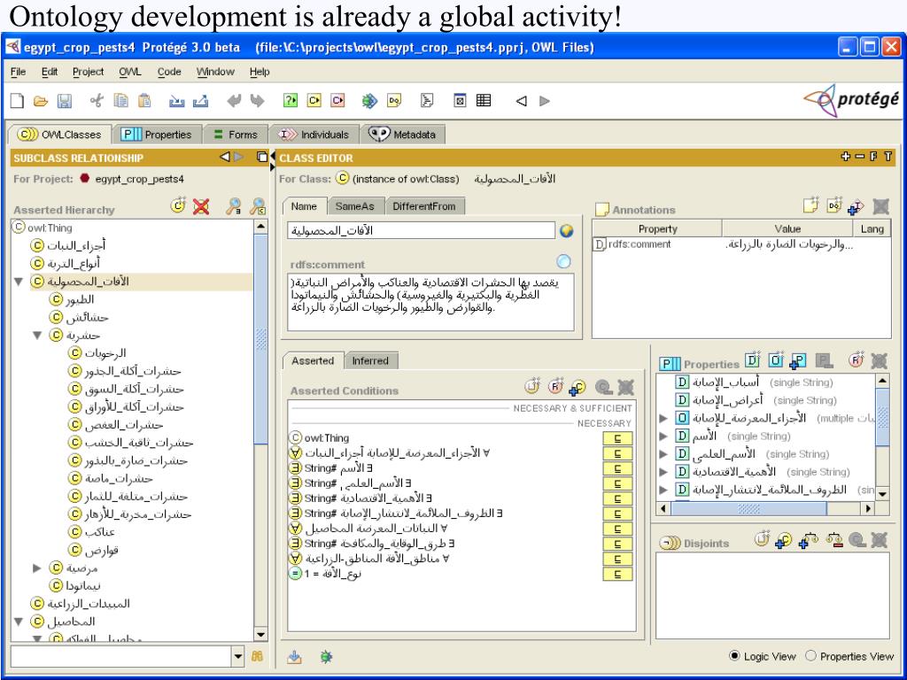Viewport: 907px width, 680px height.
Task: Click the blue-plus C icon in the Disjoints panel
Action: 784,541
